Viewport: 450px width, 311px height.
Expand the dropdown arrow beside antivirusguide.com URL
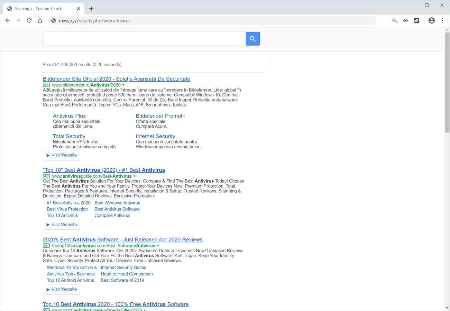click(134, 176)
